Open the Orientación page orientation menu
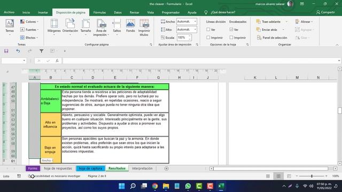342x192 pixels. 70,27
